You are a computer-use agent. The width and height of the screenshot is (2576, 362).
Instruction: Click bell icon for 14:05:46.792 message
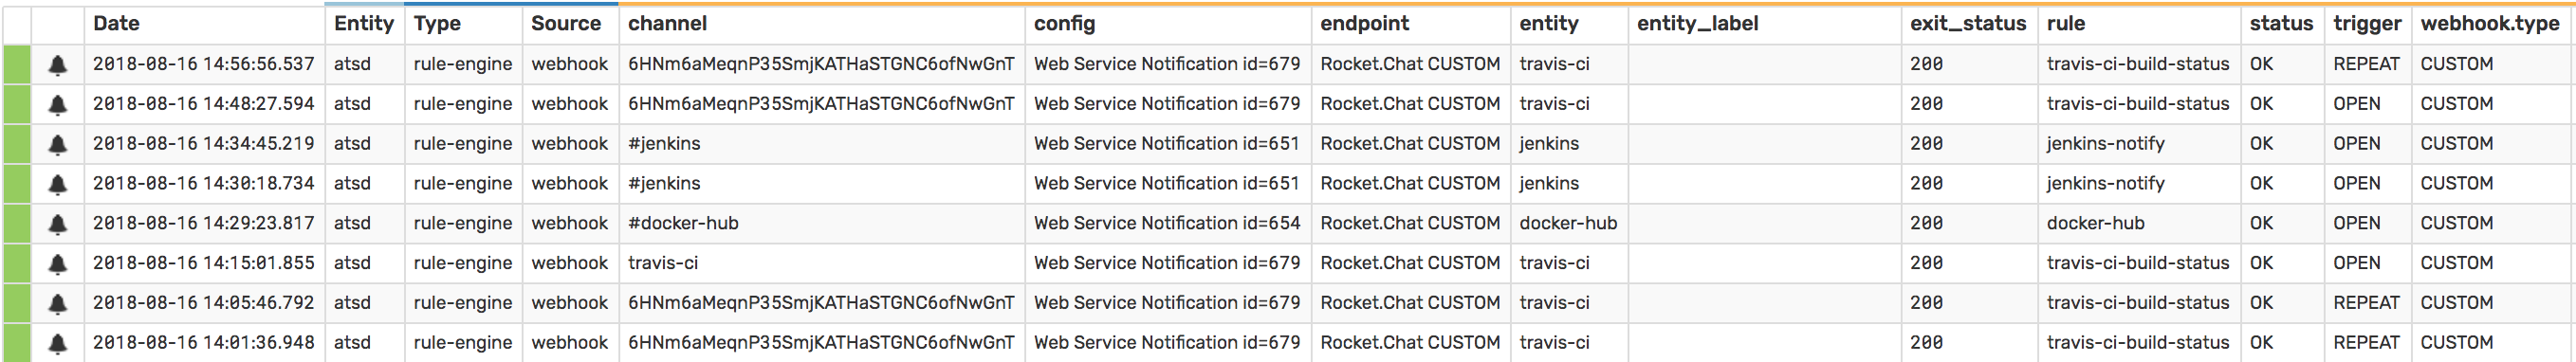coord(58,304)
